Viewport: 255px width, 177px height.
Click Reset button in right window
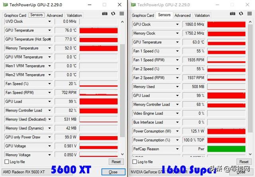point(244,162)
